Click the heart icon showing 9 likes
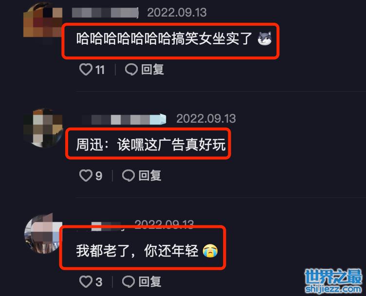The width and height of the screenshot is (366, 296). (86, 175)
